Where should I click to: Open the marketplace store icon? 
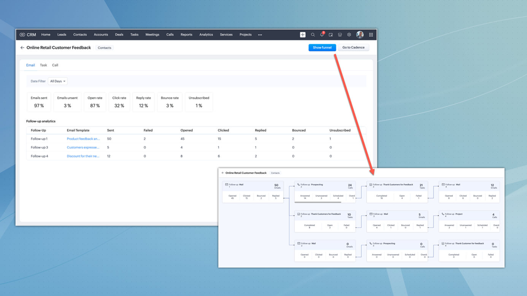click(x=340, y=35)
